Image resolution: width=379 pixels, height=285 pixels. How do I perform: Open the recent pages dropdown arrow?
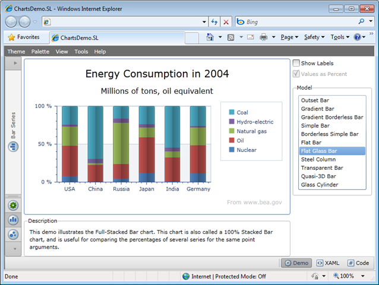click(35, 22)
